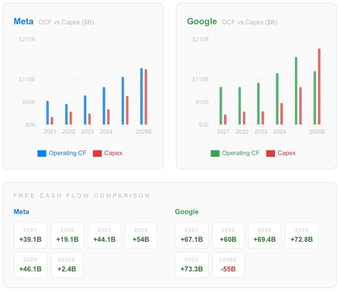Click the blue Operating CF legend swatch in Meta chart
The image size is (339, 290).
point(42,153)
